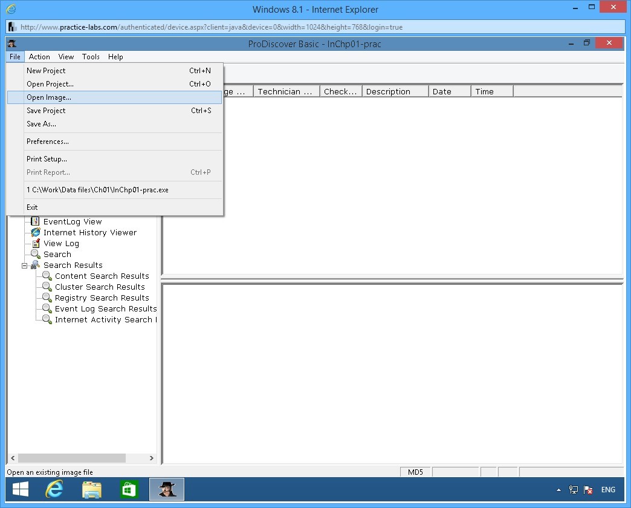
Task: Select Event Log Search Results item
Action: pos(105,308)
